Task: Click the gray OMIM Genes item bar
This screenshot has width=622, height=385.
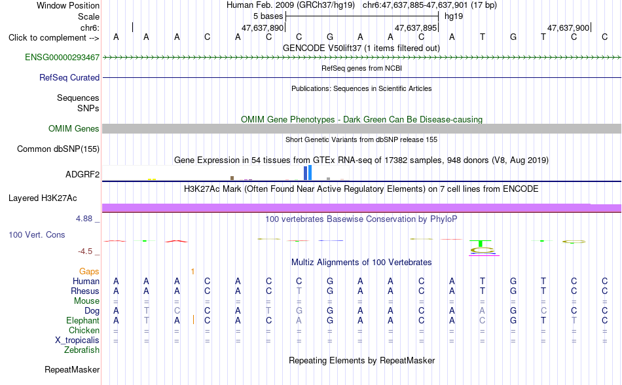Action: click(x=362, y=128)
